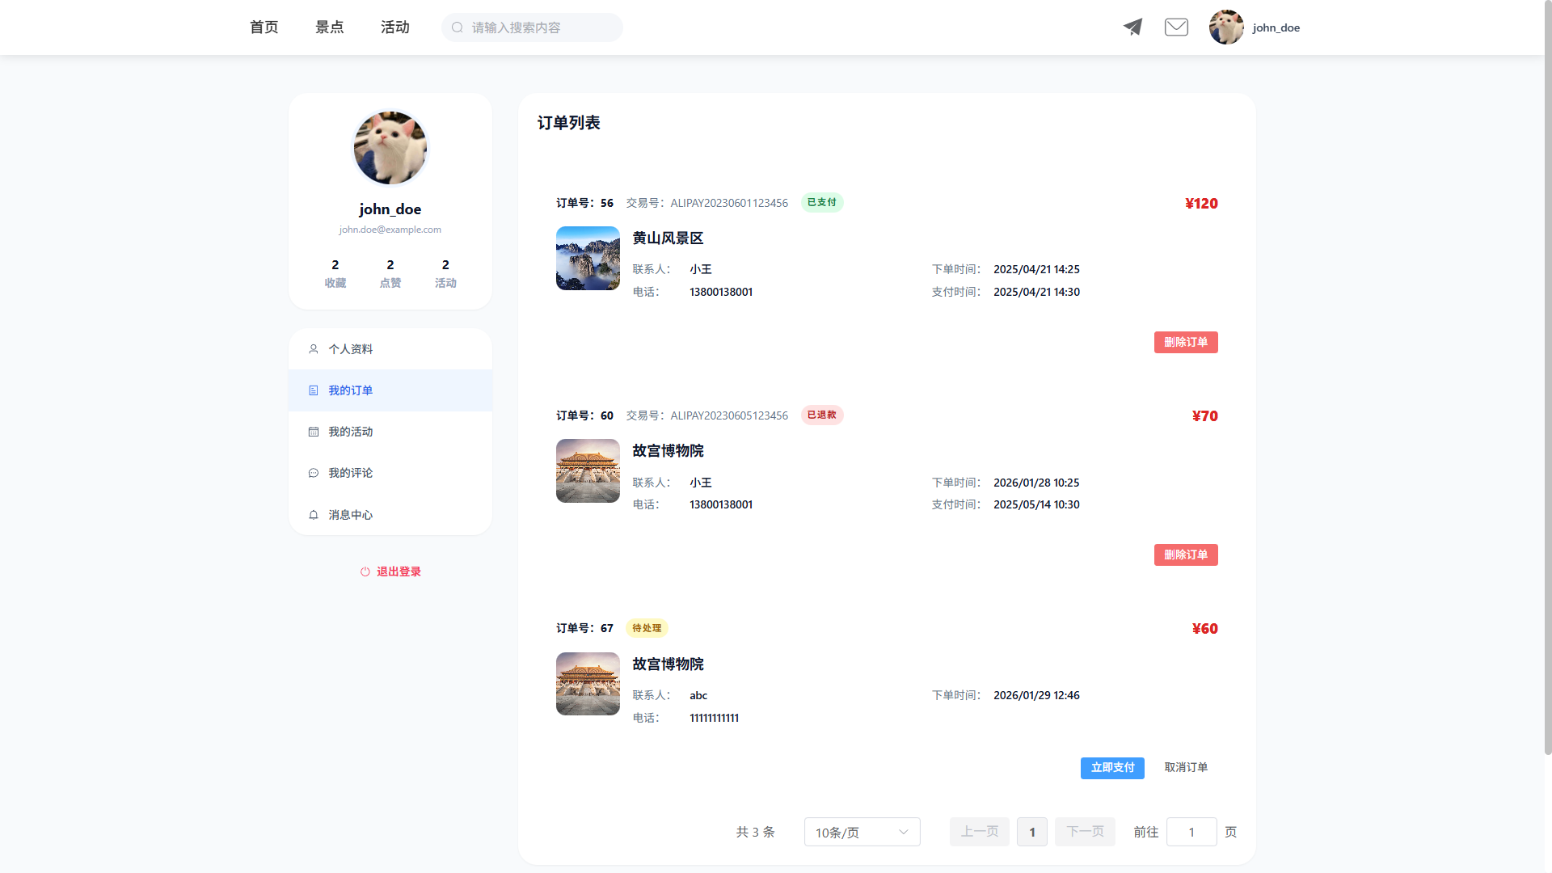Go to the 活动 navigation tab

pyautogui.click(x=395, y=27)
